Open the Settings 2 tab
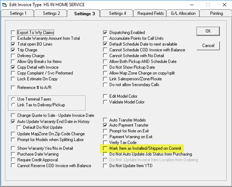The height and width of the screenshot is (187, 232). [51, 13]
